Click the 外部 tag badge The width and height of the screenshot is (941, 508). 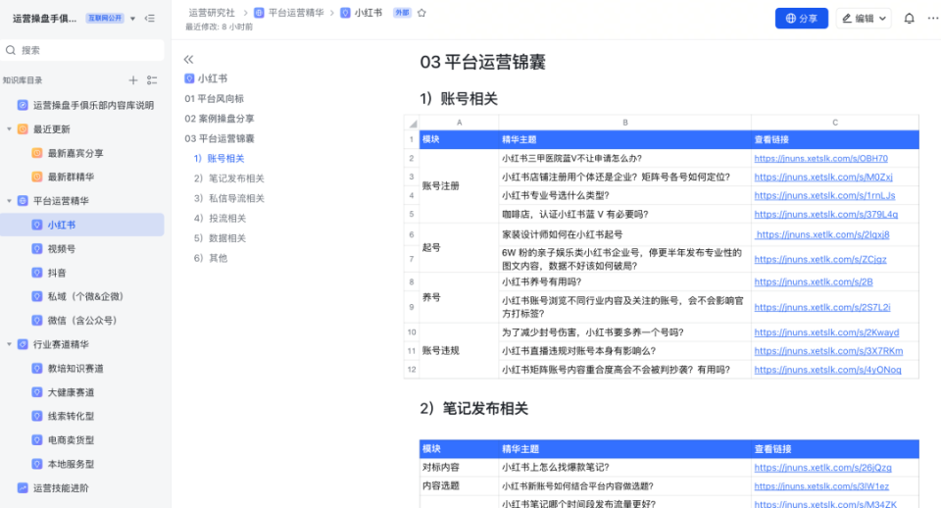click(402, 13)
